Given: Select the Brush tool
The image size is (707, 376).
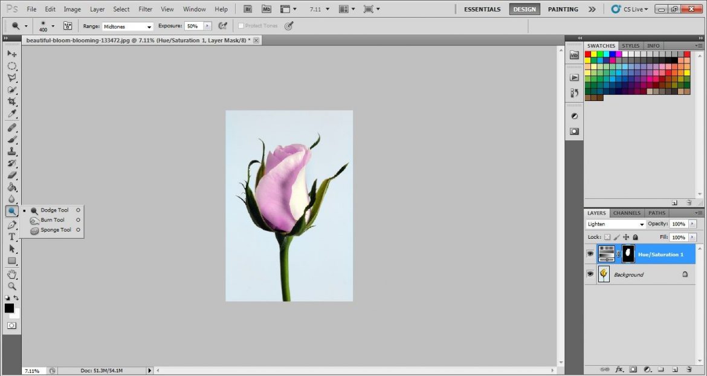Looking at the screenshot, I should click(x=11, y=139).
